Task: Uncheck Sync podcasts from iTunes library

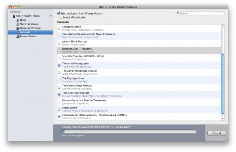Action: click(x=58, y=13)
